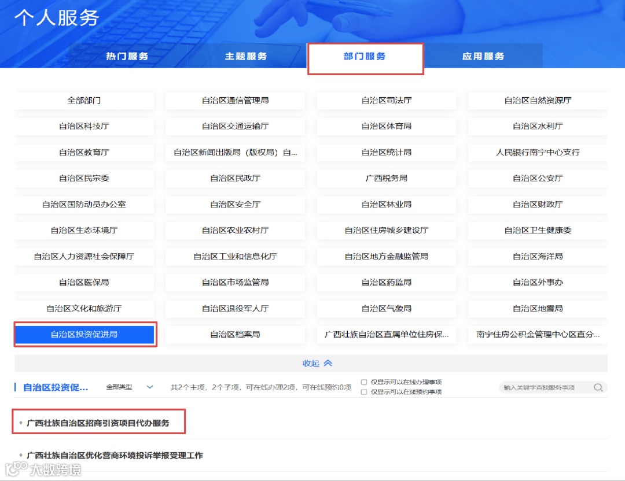This screenshot has width=625, height=481.
Task: Open the 全部类型 dropdown
Action: point(130,387)
